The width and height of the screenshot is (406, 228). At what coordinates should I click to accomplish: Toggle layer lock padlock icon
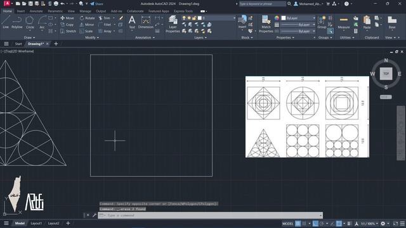[x=194, y=18]
